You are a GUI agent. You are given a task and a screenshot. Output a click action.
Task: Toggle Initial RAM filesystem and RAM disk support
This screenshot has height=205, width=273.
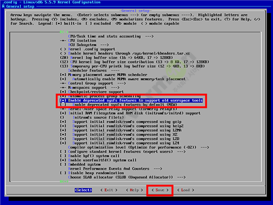coord(130,113)
